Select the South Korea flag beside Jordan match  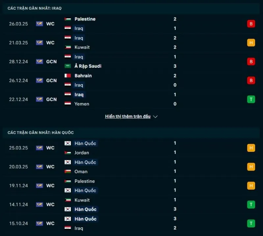pyautogui.click(x=68, y=143)
